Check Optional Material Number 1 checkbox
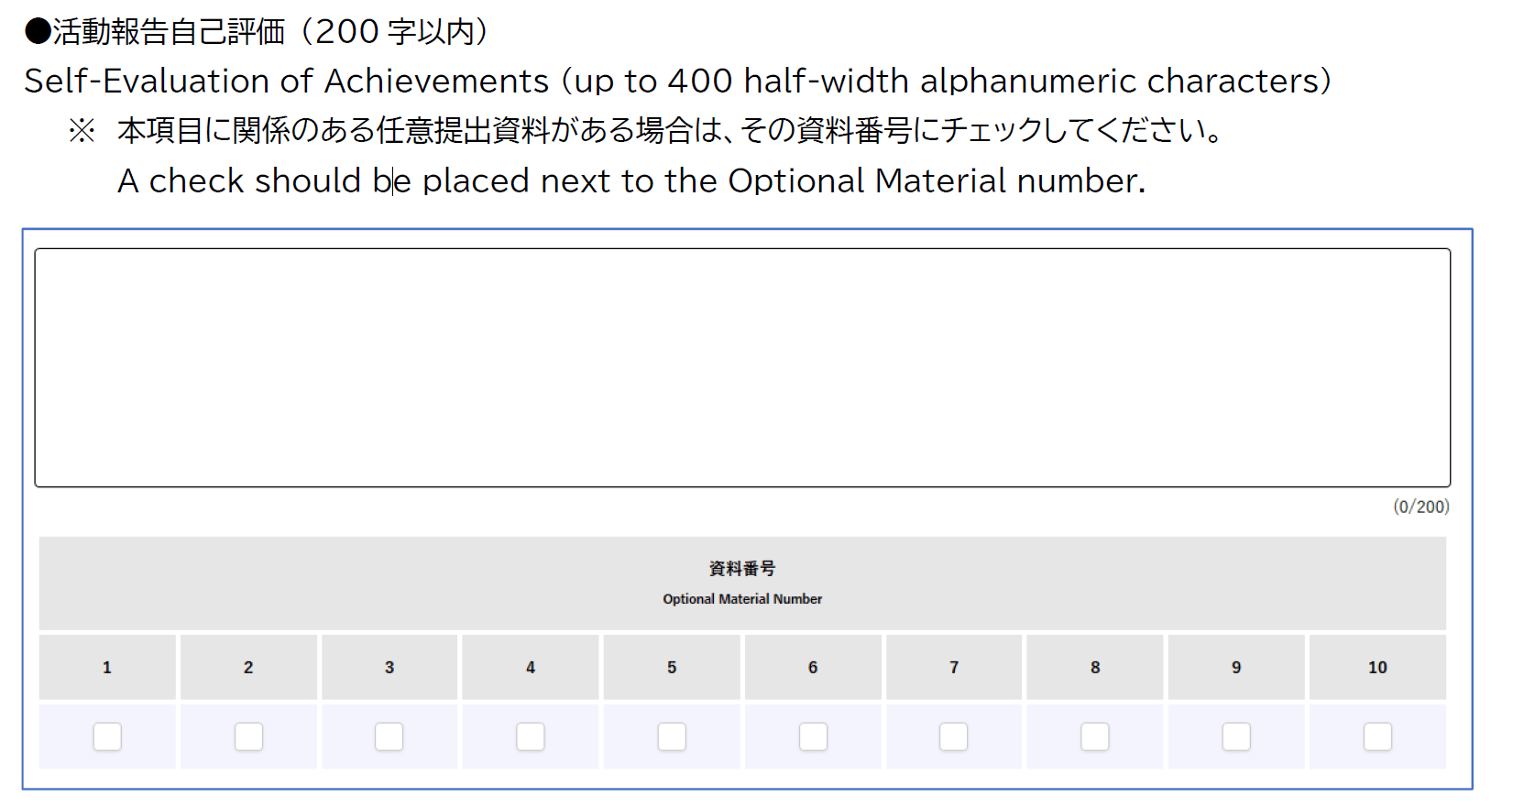Image resolution: width=1513 pixels, height=807 pixels. click(106, 736)
